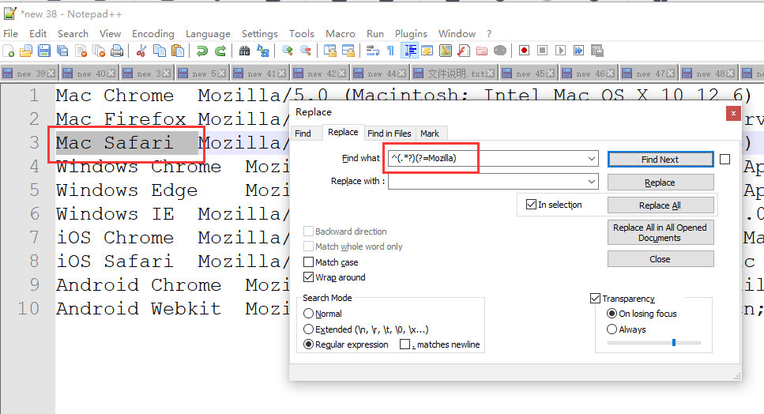The image size is (764, 414).
Task: Click the New file toolbar icon
Action: (8, 51)
